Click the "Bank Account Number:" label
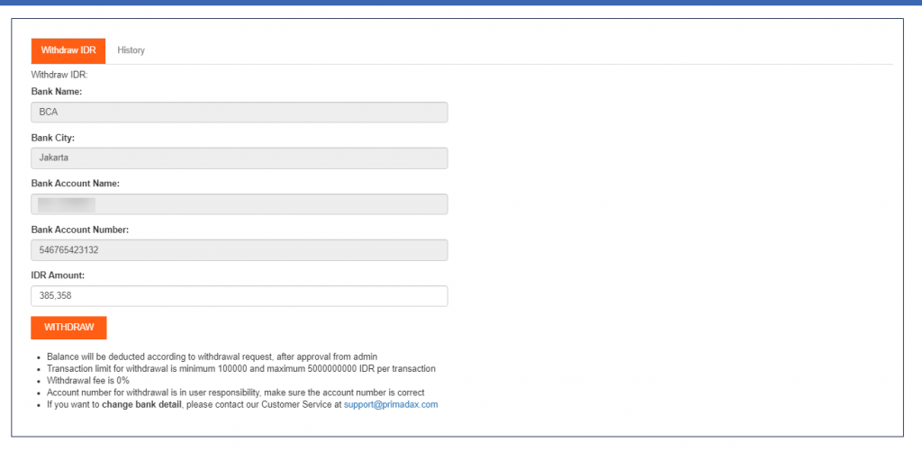This screenshot has height=451, width=922. (80, 230)
